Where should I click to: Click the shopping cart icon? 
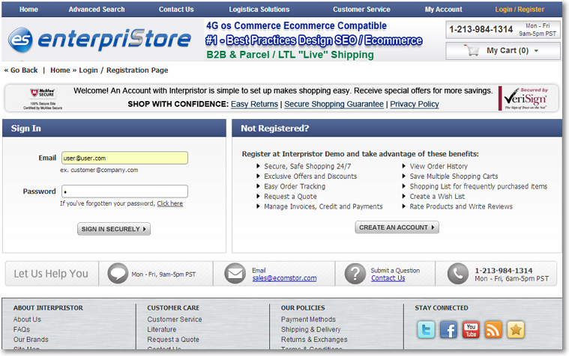pos(472,50)
